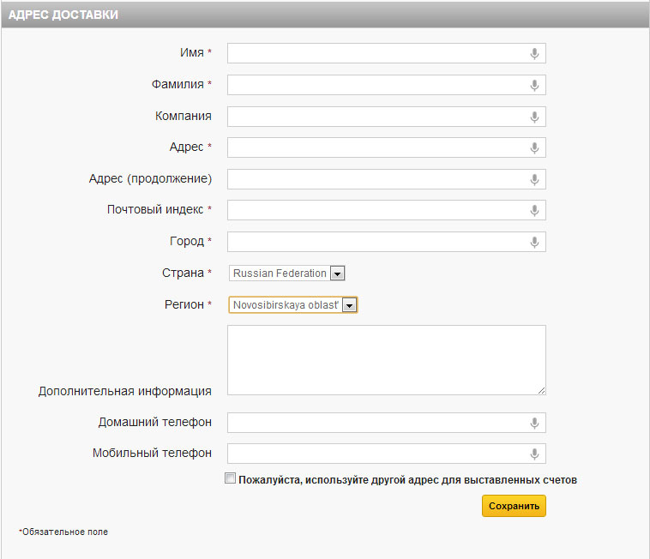The image size is (650, 559).
Task: Focus the Имя text input
Action: tap(377, 54)
